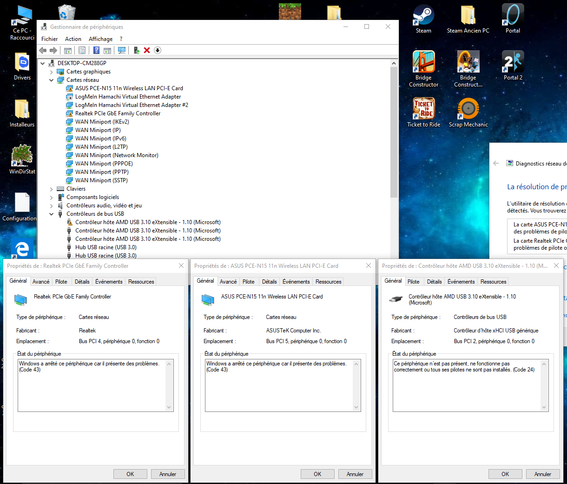This screenshot has height=484, width=567.
Task: Click Annuler in ASUS PCE-N15 properties dialog
Action: point(355,474)
